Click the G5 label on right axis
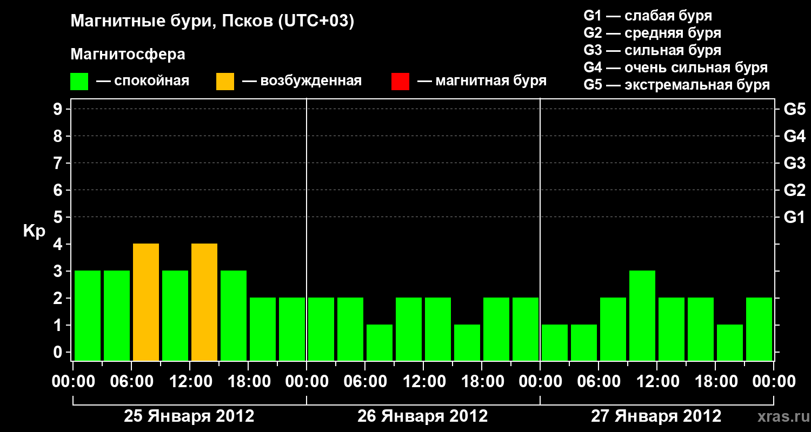 [x=794, y=110]
